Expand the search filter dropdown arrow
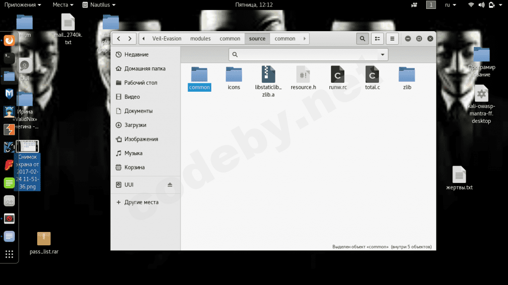Image resolution: width=508 pixels, height=285 pixels. 382,55
